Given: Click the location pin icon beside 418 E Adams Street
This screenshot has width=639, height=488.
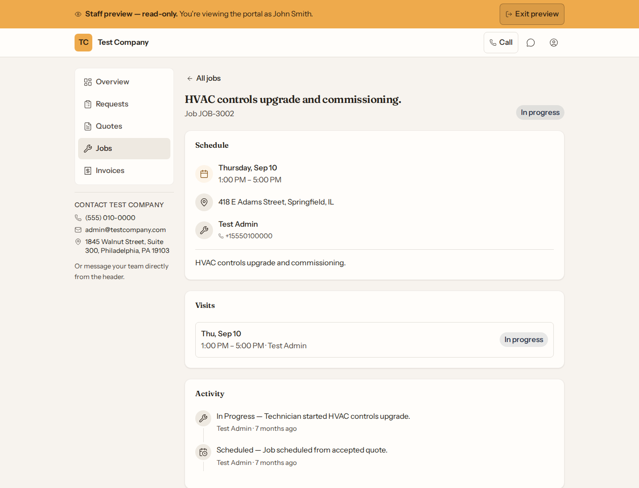Looking at the screenshot, I should pos(204,202).
